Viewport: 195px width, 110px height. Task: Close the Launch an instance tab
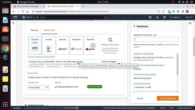point(78,6)
